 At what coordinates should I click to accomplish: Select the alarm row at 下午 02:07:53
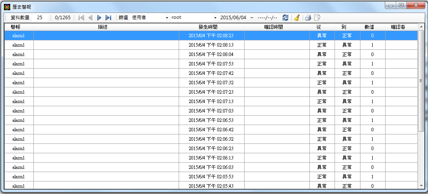211,64
